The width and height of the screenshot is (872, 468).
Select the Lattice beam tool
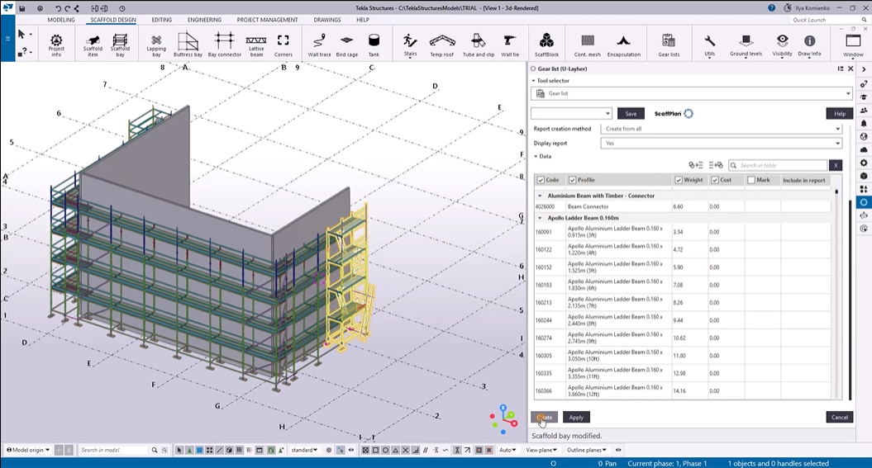(256, 45)
